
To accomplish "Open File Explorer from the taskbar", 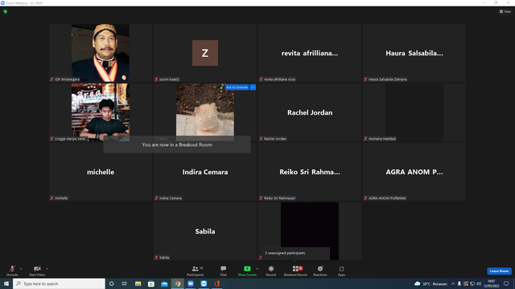I will (138, 283).
